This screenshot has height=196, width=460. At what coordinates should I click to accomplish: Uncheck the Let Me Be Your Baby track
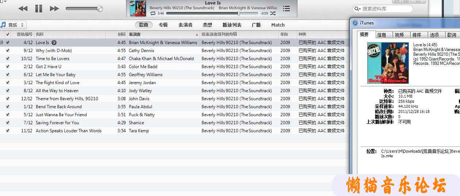[x=8, y=75]
